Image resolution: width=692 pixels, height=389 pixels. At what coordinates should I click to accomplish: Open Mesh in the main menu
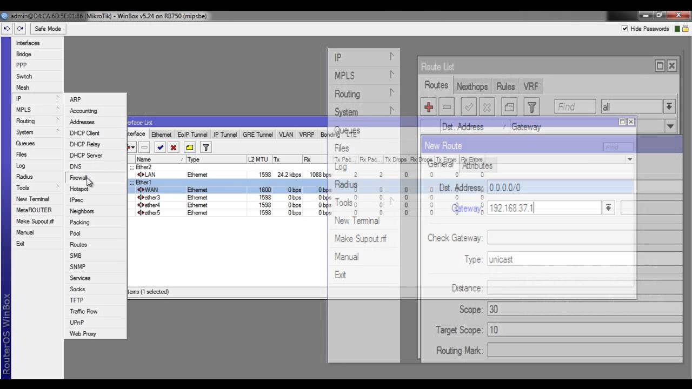pos(23,88)
